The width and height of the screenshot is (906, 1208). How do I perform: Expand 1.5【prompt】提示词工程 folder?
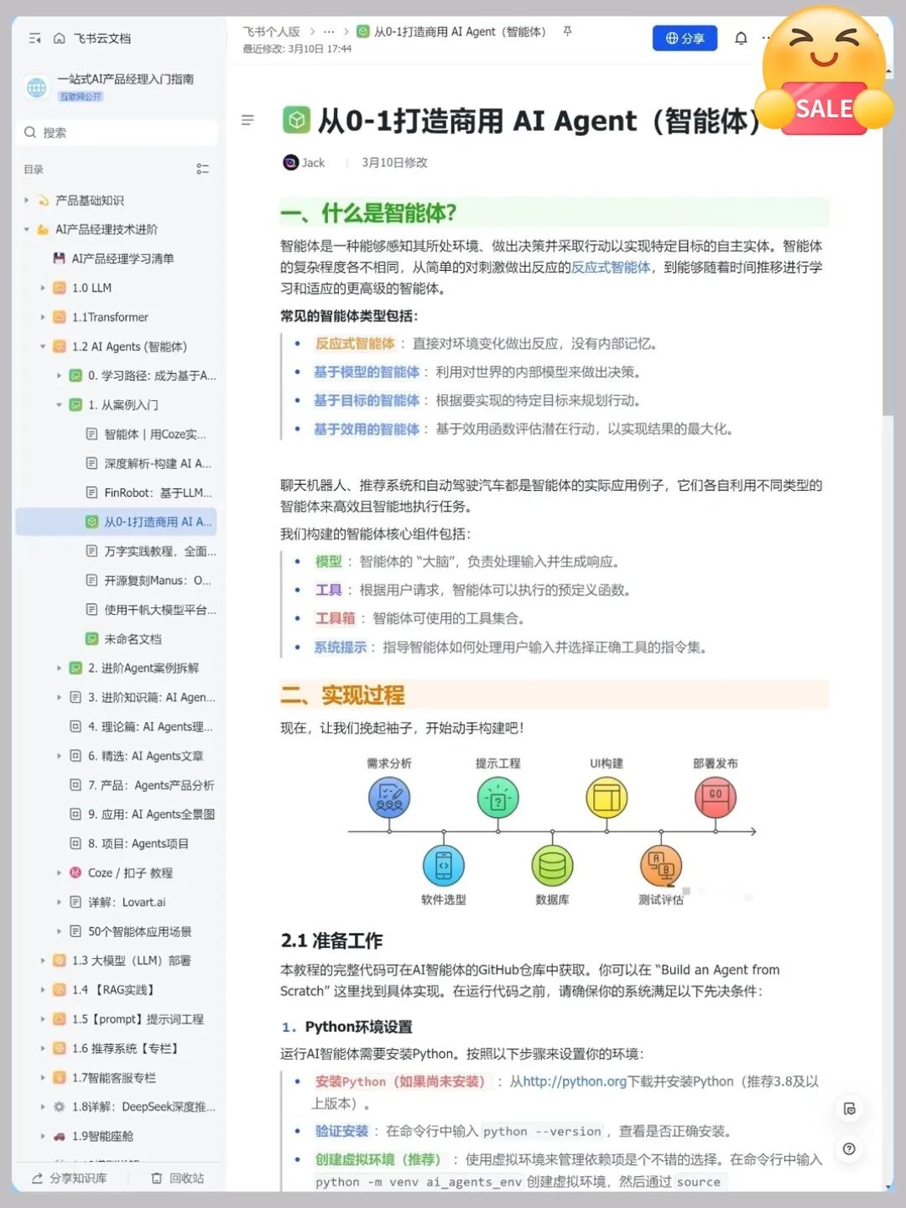(x=44, y=1019)
